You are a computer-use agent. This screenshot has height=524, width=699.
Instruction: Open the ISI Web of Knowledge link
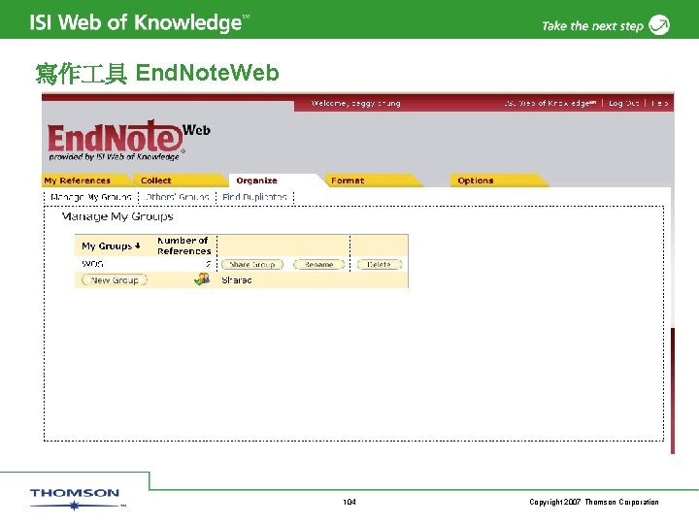tap(550, 104)
